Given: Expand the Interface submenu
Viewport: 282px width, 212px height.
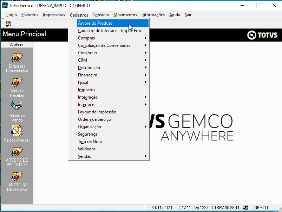Looking at the screenshot, I should 113,105.
